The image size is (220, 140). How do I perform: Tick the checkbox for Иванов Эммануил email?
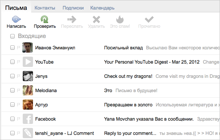coord(12,48)
